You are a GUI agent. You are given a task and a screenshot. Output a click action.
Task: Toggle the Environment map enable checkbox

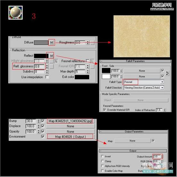[x=43, y=137]
